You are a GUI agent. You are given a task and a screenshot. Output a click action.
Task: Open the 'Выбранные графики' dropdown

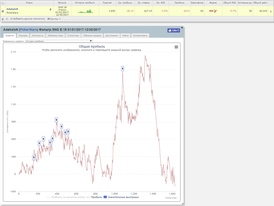(x=59, y=41)
